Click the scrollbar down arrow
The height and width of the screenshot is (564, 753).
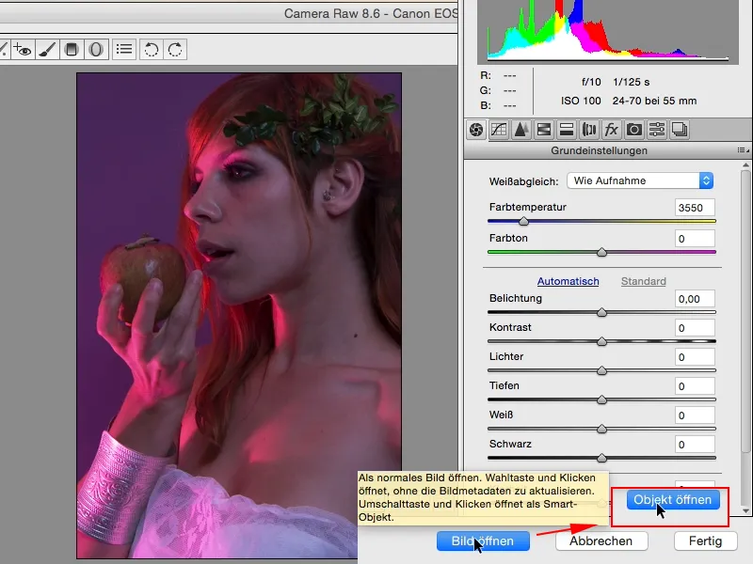[x=745, y=510]
